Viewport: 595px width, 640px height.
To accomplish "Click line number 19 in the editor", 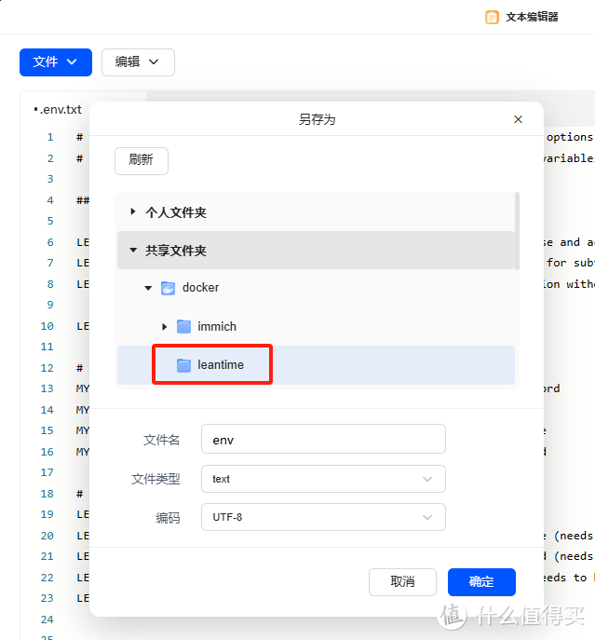I will (x=47, y=514).
